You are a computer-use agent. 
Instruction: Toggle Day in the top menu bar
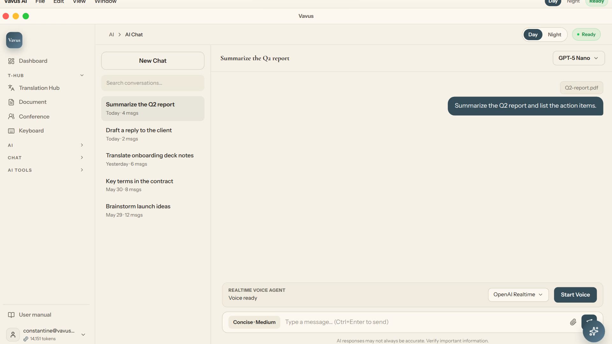pyautogui.click(x=553, y=2)
